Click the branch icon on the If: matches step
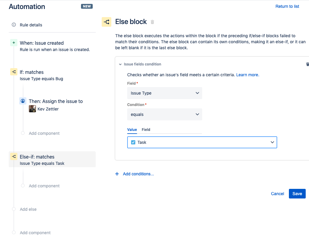 coord(14,72)
